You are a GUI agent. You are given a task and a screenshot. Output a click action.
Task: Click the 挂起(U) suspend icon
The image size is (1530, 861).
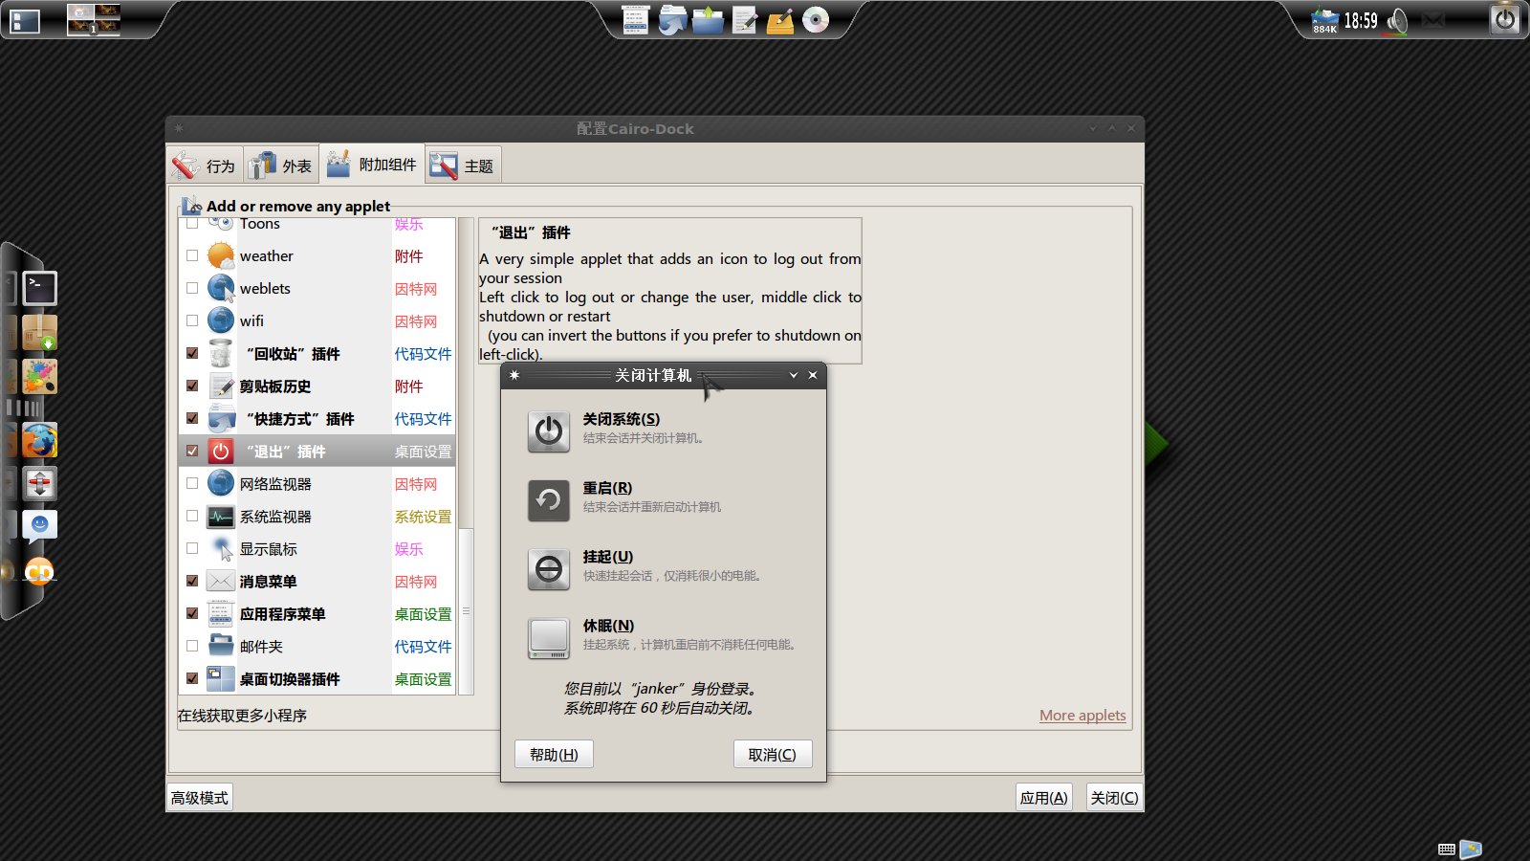tap(549, 569)
